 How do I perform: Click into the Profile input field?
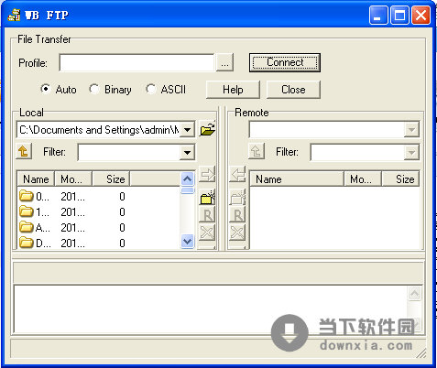(x=137, y=63)
